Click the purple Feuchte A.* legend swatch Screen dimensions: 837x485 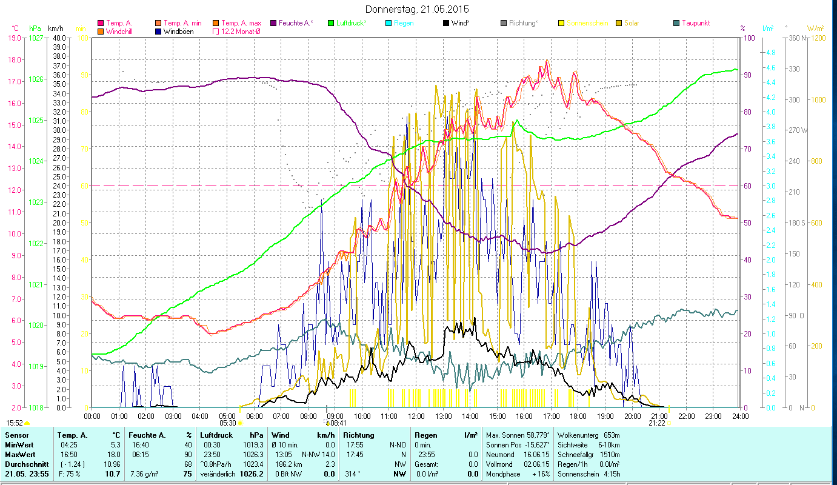273,23
